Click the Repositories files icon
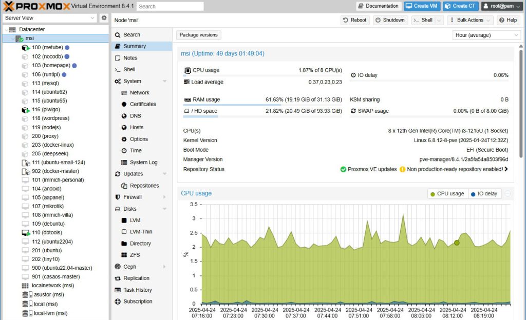 (124, 186)
